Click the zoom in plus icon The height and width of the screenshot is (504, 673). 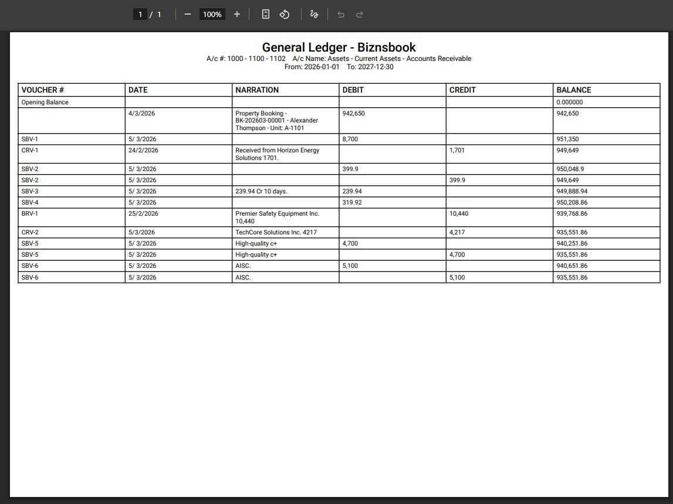(236, 14)
